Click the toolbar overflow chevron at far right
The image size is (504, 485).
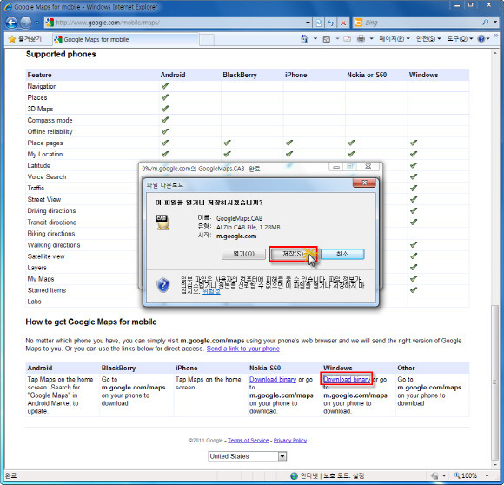tap(496, 36)
